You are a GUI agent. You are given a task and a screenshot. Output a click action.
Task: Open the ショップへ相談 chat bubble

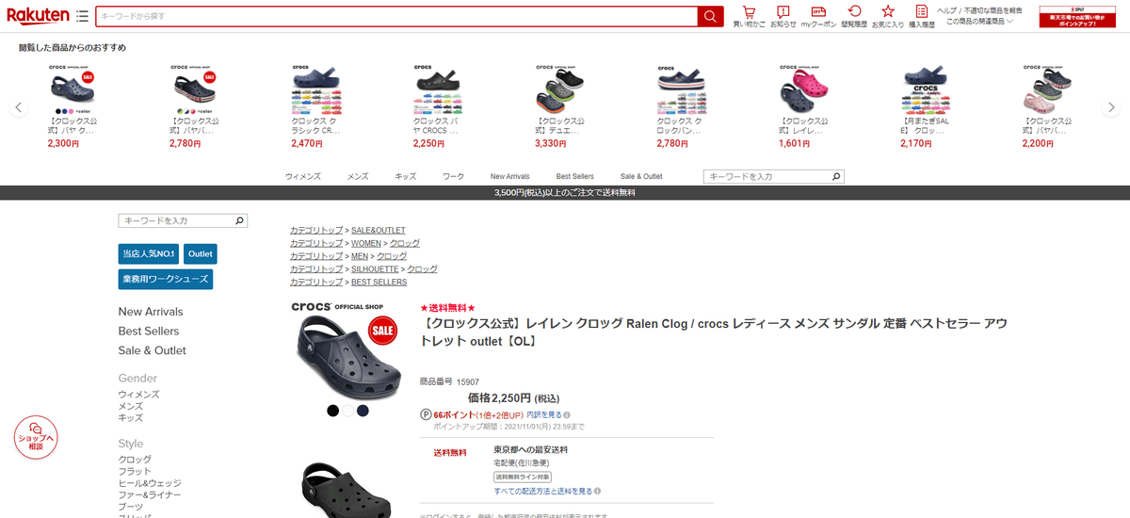click(36, 436)
